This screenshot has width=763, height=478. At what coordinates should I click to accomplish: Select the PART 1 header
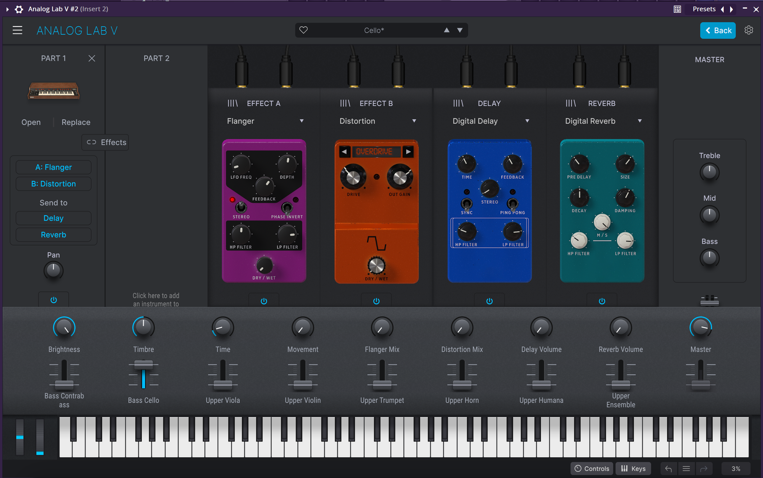(x=53, y=58)
